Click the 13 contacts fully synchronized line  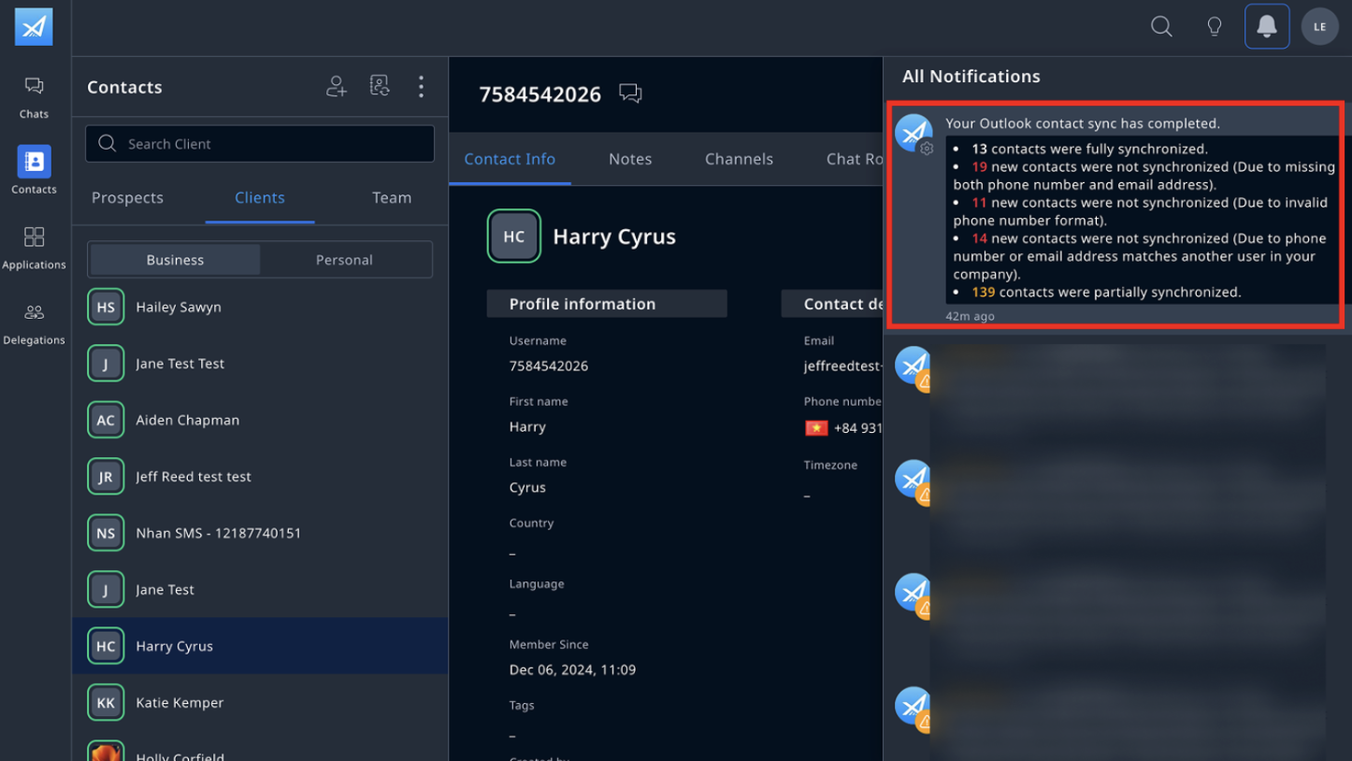[x=1089, y=149]
